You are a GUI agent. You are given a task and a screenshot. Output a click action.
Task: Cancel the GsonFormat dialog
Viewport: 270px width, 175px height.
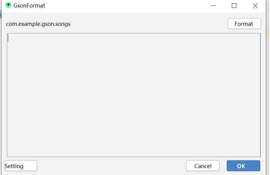click(203, 166)
